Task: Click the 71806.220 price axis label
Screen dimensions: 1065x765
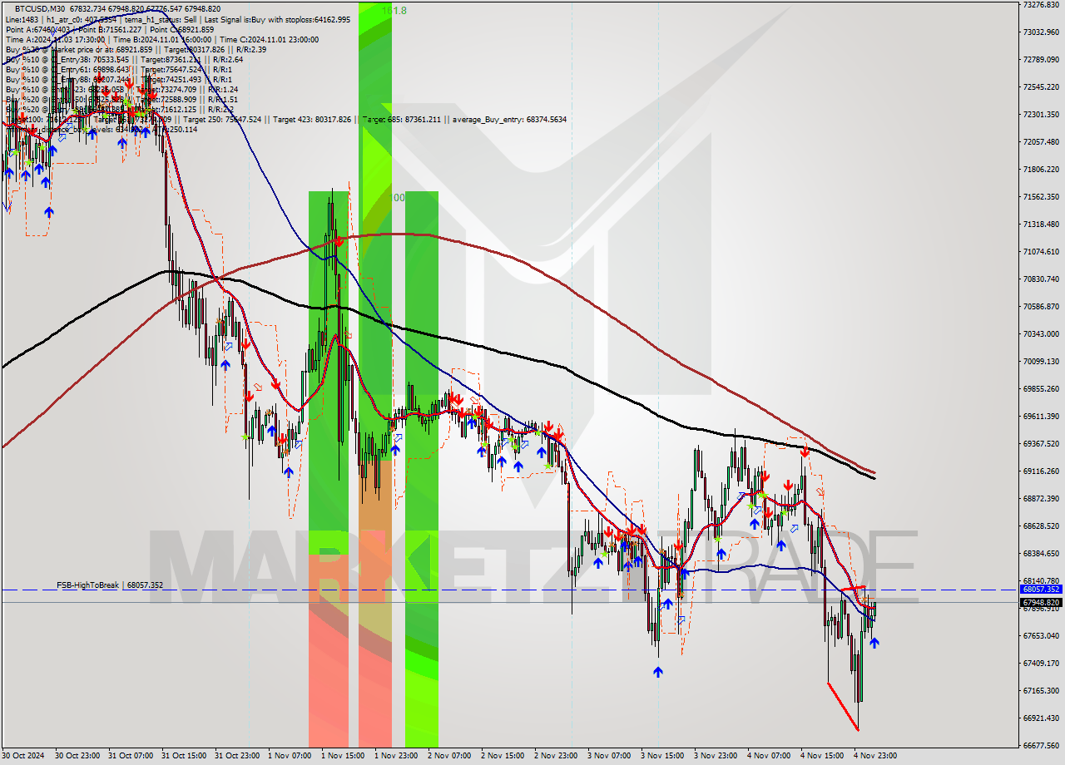Action: coord(1042,170)
